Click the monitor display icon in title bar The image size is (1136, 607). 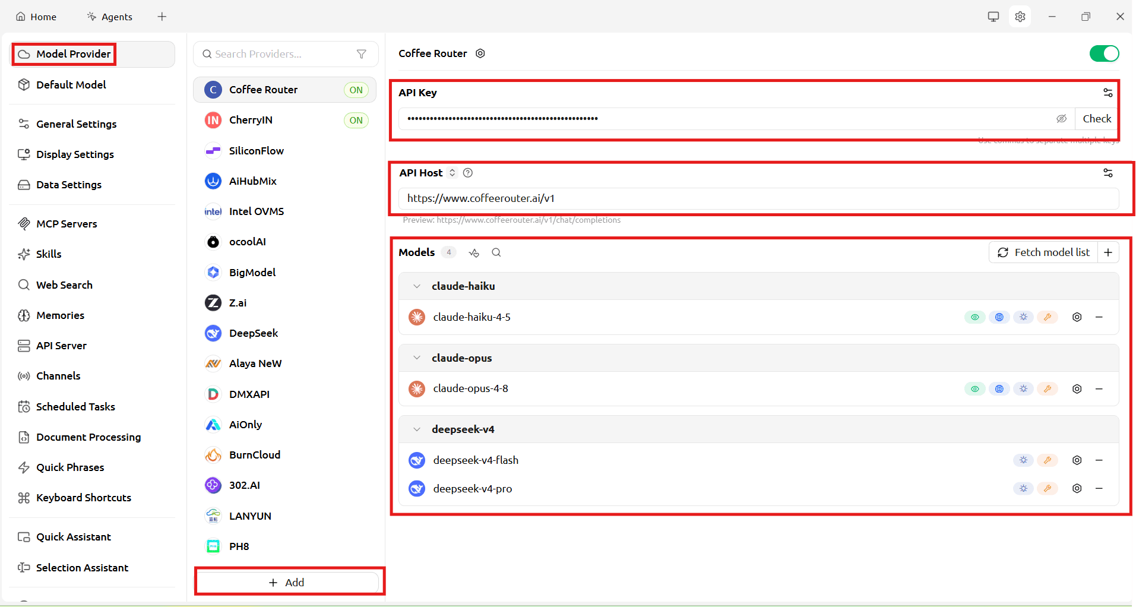click(993, 17)
